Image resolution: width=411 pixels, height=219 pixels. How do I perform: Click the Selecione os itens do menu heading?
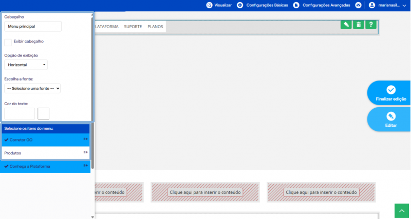pos(29,128)
